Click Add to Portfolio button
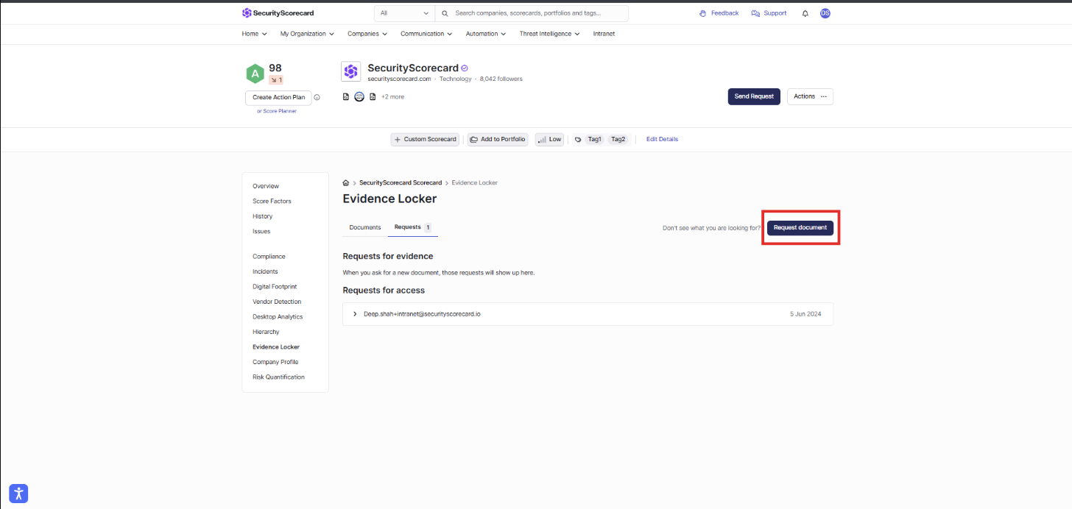 [498, 139]
